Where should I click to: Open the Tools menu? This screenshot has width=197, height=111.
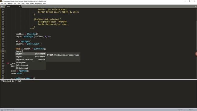pos(27,3)
